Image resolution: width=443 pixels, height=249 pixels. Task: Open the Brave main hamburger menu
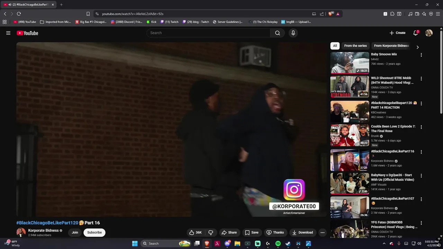point(438,14)
